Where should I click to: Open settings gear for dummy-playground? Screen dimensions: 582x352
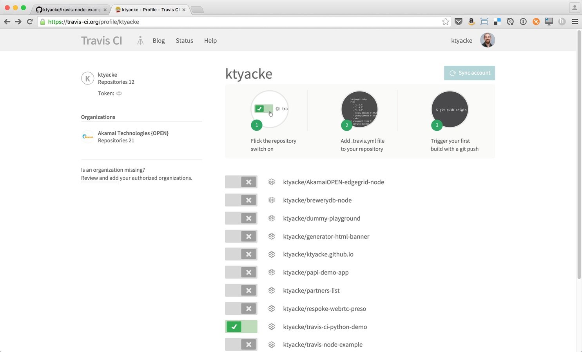(272, 218)
